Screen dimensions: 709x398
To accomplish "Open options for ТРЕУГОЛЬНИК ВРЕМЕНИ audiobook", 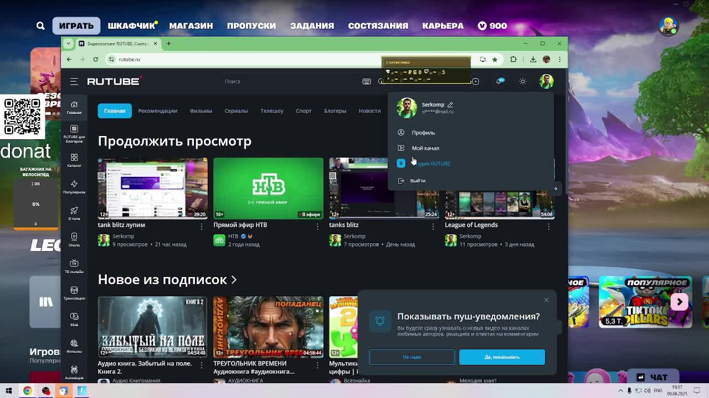I will tap(317, 364).
